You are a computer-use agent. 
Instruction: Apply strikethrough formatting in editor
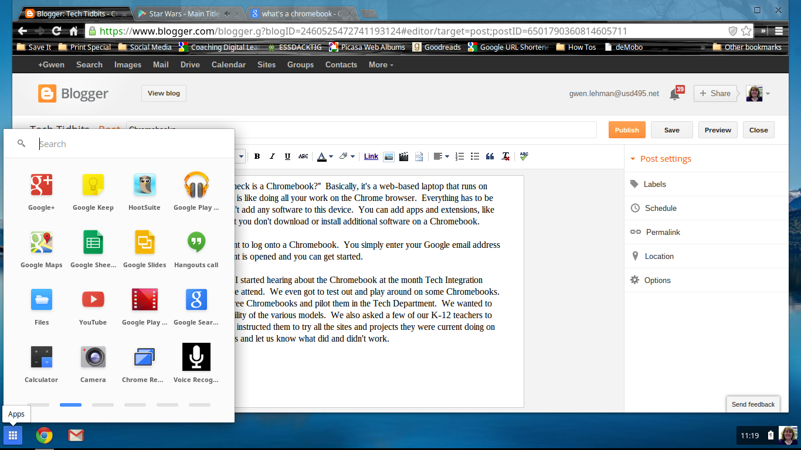pos(303,156)
